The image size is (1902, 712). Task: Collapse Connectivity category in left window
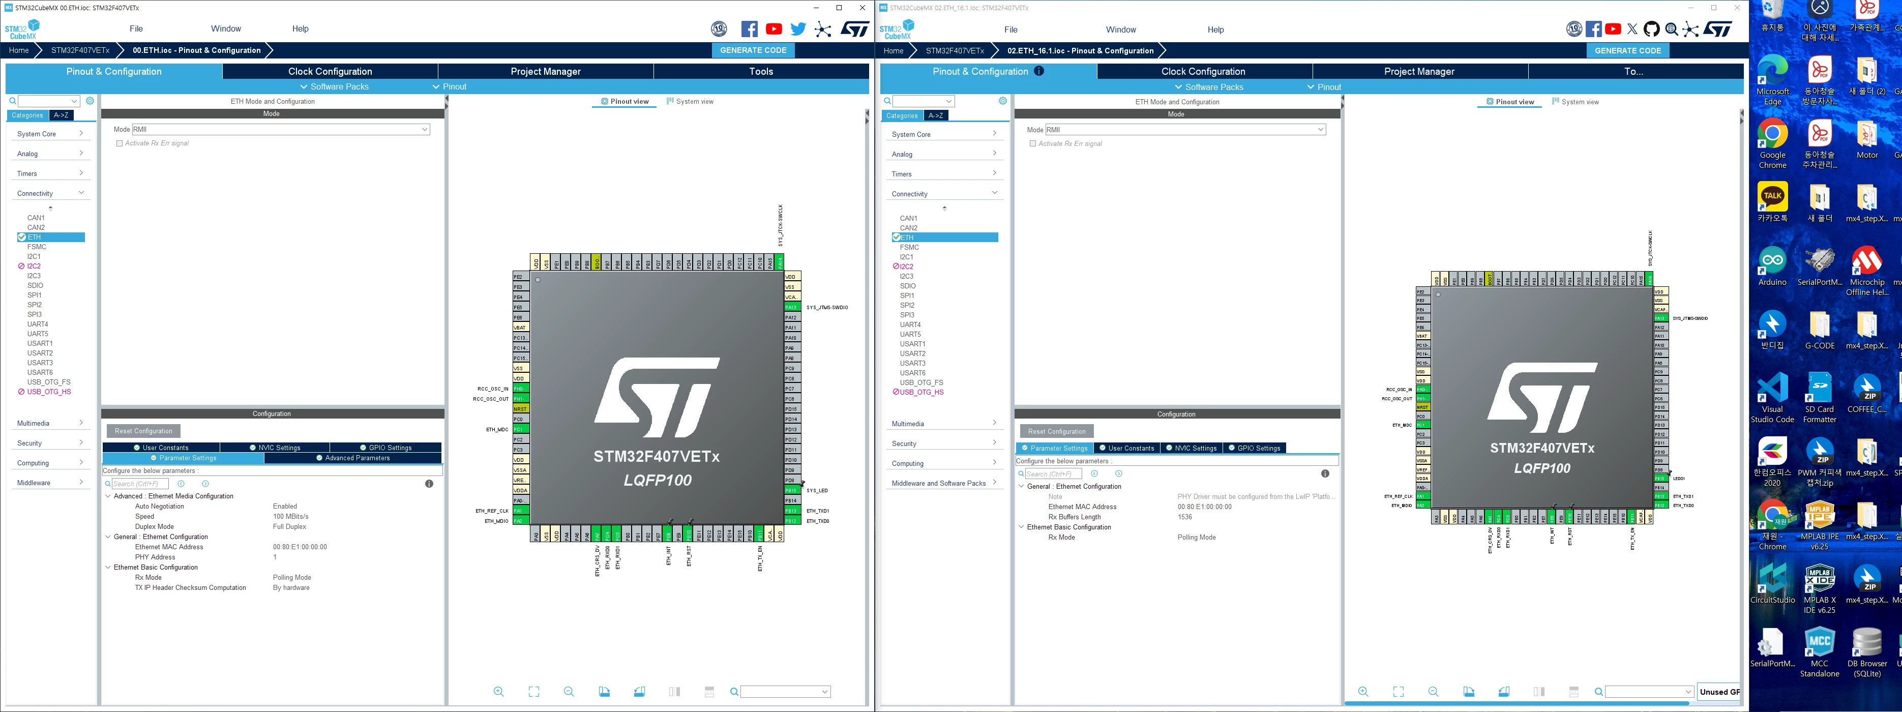tap(50, 193)
